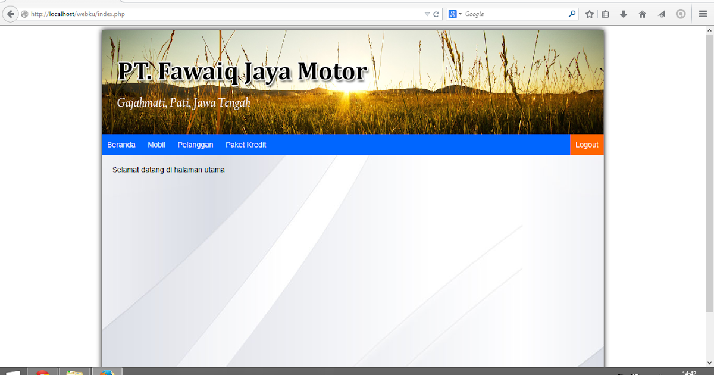Image resolution: width=714 pixels, height=375 pixels.
Task: Click the share page paper-plane icon
Action: pos(662,14)
